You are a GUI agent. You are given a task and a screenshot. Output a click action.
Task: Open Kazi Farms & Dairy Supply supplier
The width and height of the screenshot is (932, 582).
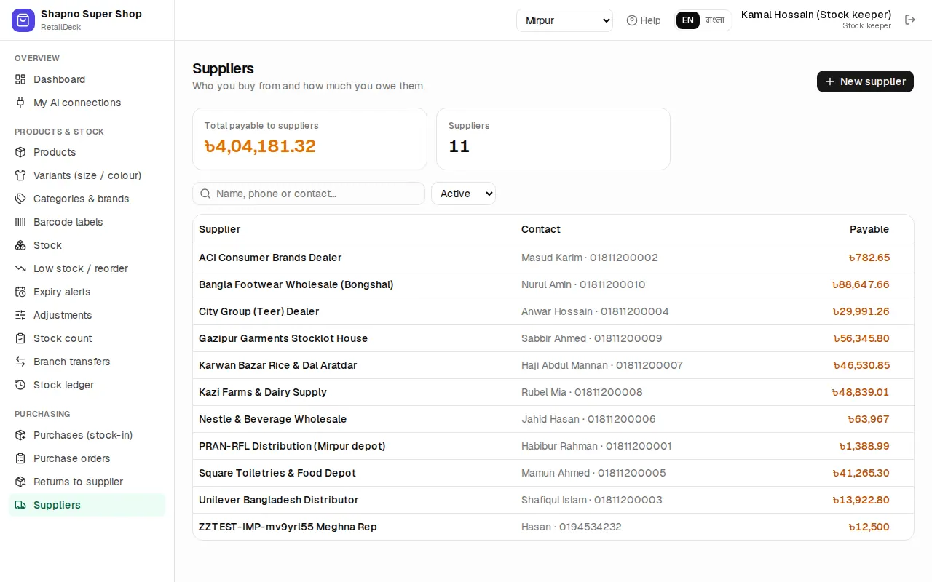coord(263,392)
